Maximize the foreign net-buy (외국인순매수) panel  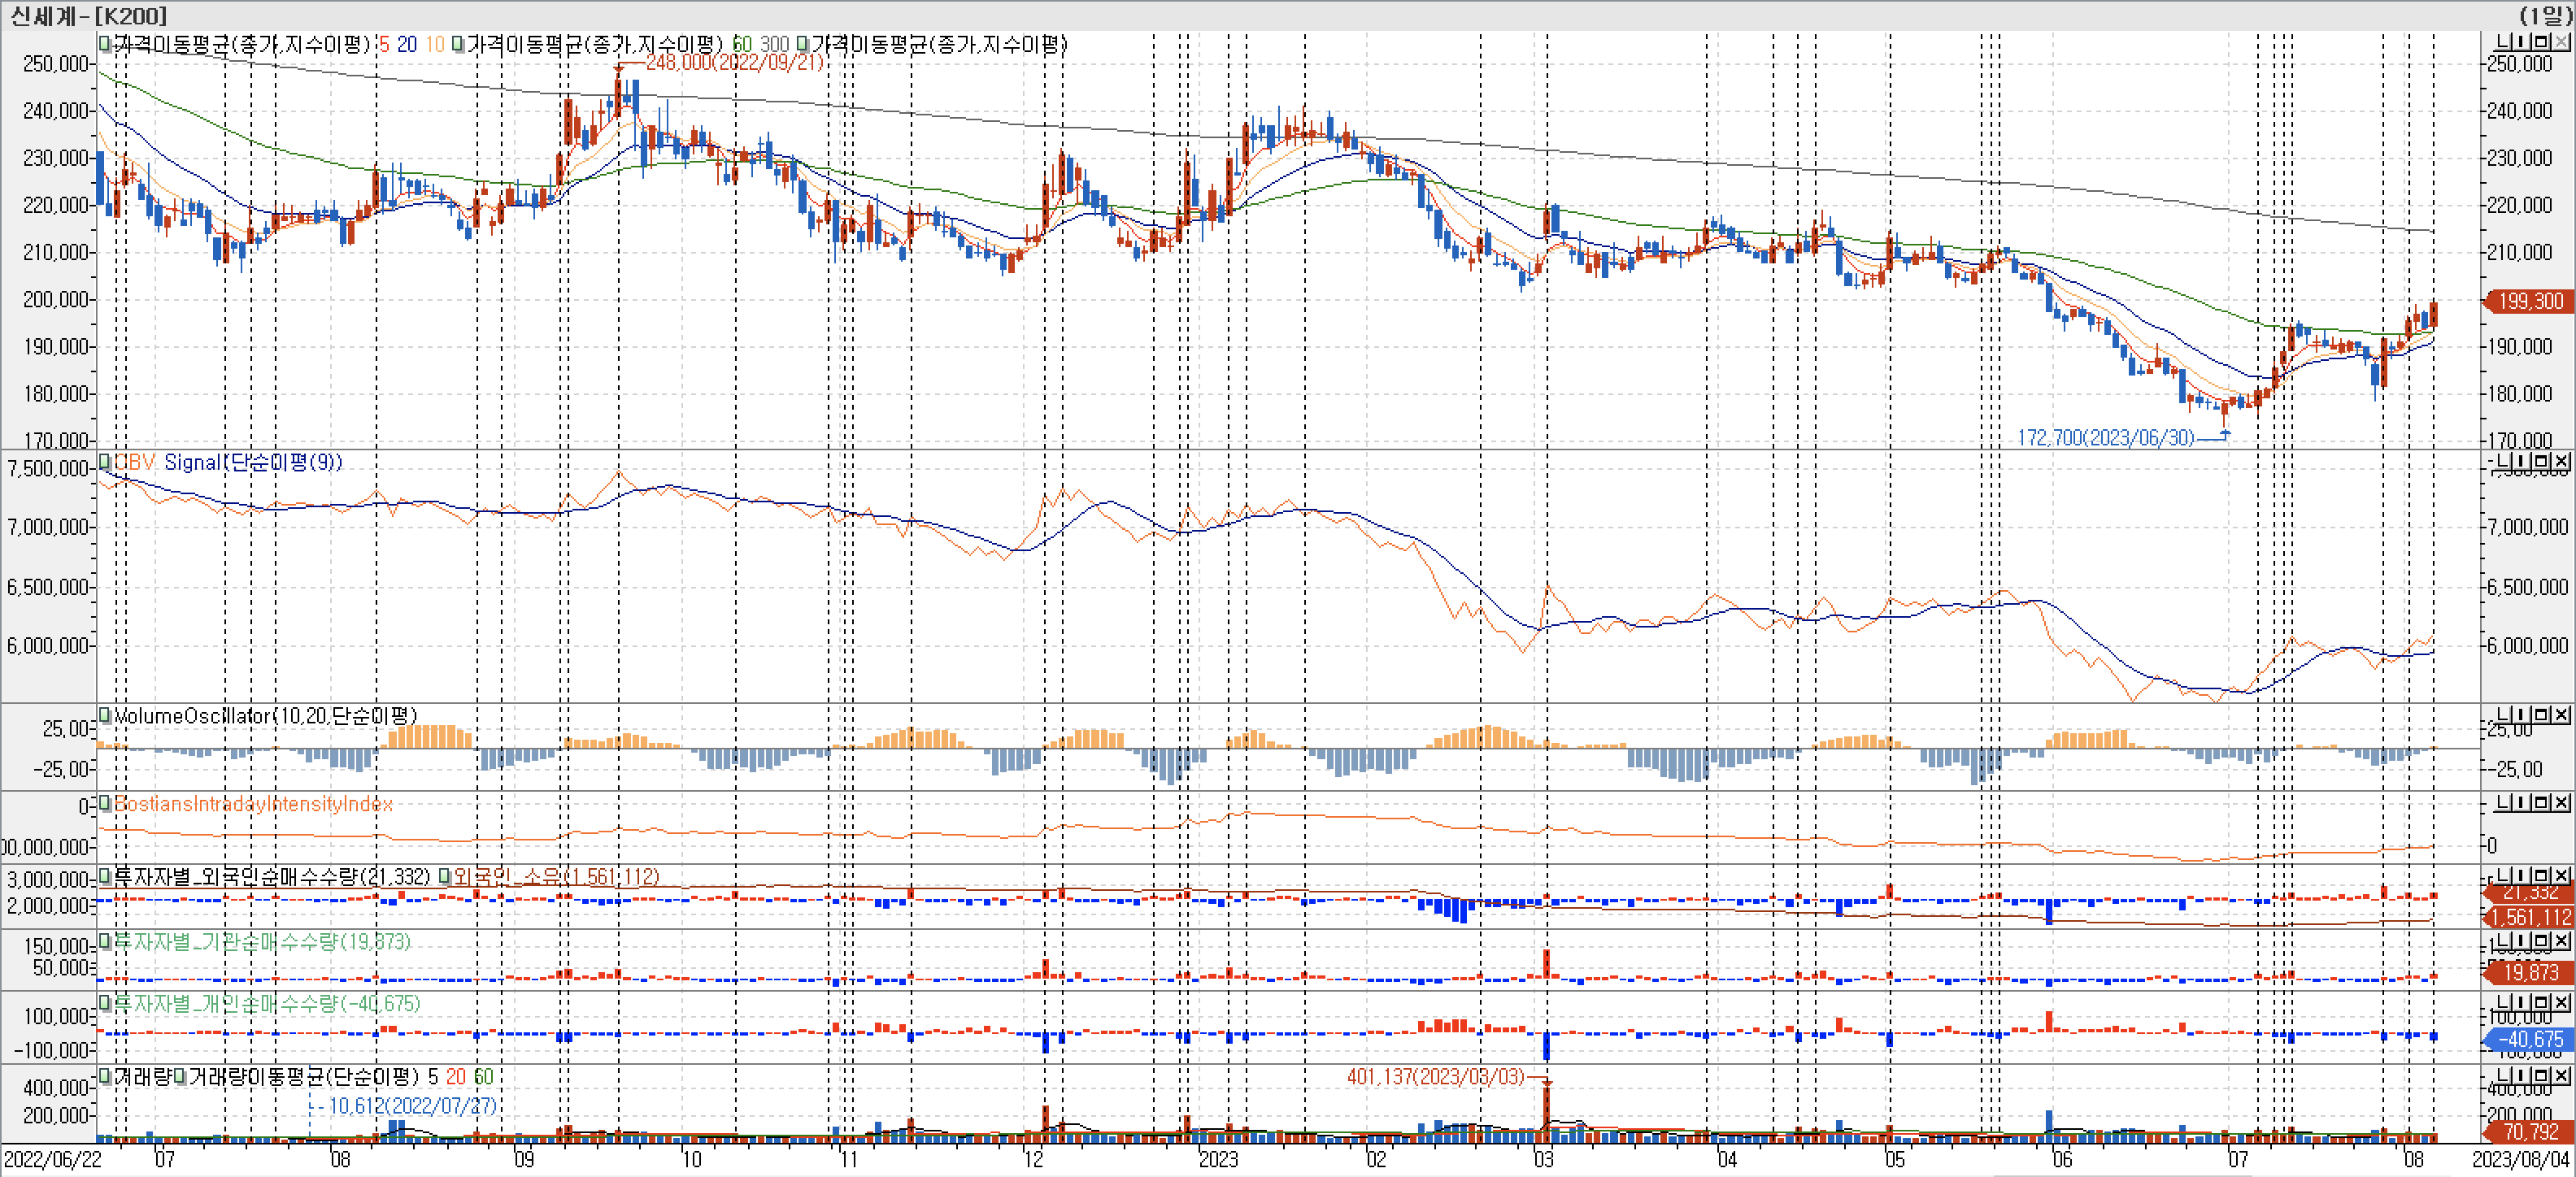(2541, 875)
